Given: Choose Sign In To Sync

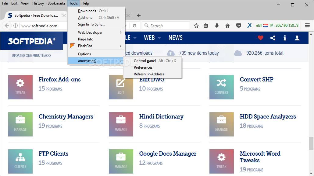Looking at the screenshot, I should click(96, 24).
